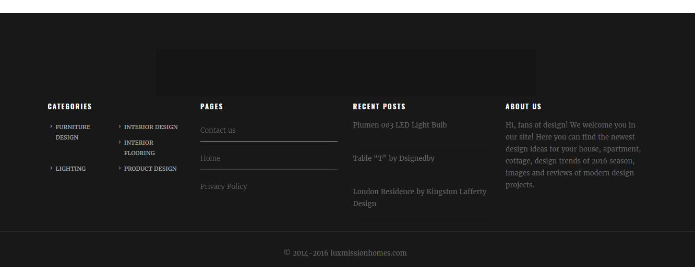Image resolution: width=695 pixels, height=267 pixels.
Task: Click the arrow icon beside Lighting
Action: pos(51,168)
